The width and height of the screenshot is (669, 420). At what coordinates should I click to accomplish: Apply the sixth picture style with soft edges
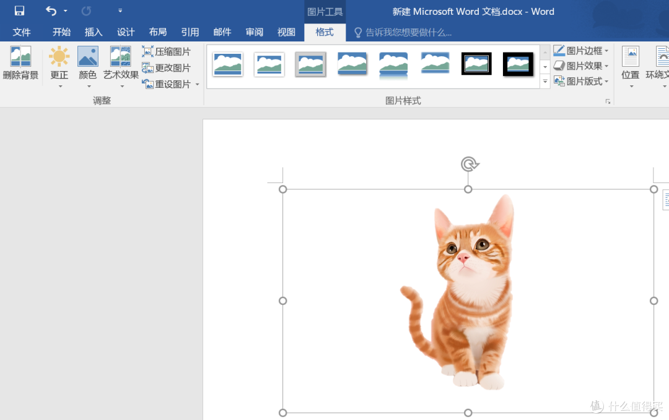pyautogui.click(x=435, y=63)
